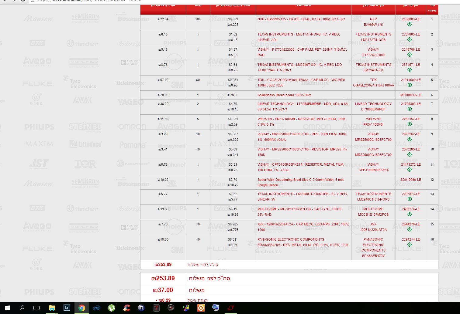Click the ₪22.34 total in row 1
The width and height of the screenshot is (460, 314).
click(x=163, y=19)
